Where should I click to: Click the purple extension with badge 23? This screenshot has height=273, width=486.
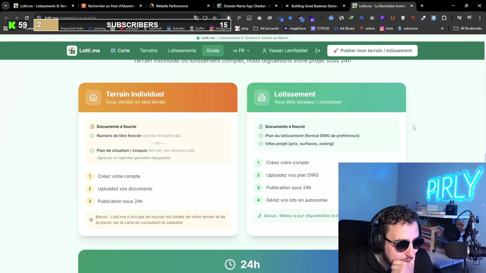click(311, 18)
